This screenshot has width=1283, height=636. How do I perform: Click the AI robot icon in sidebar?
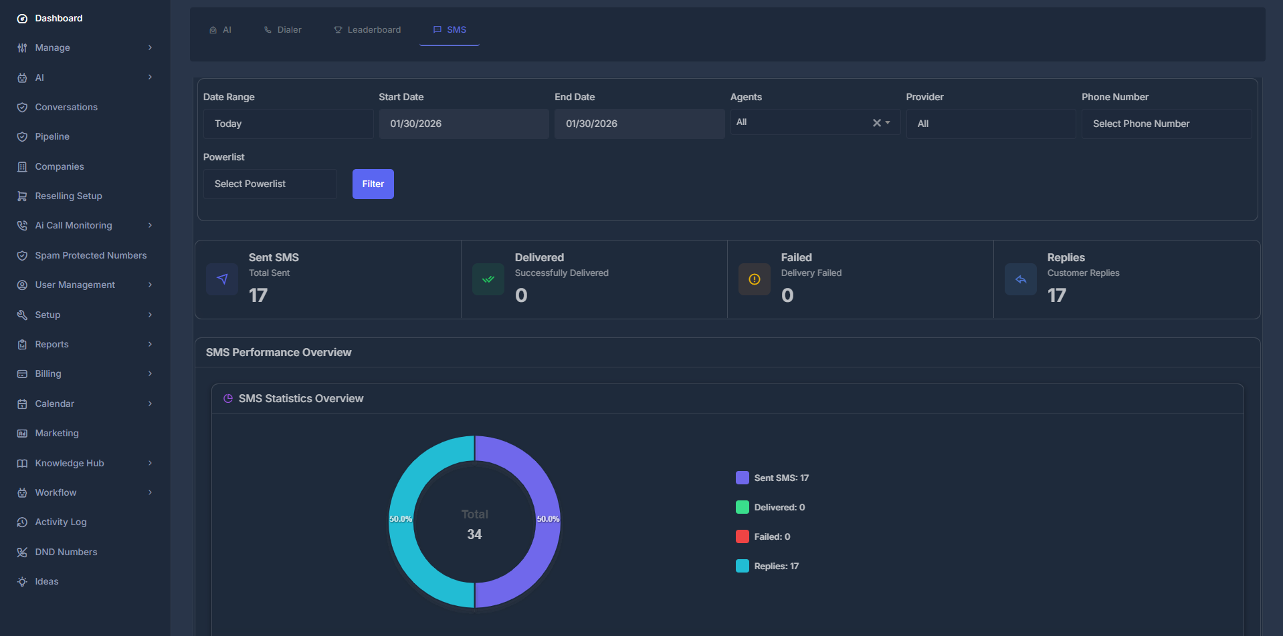click(22, 78)
